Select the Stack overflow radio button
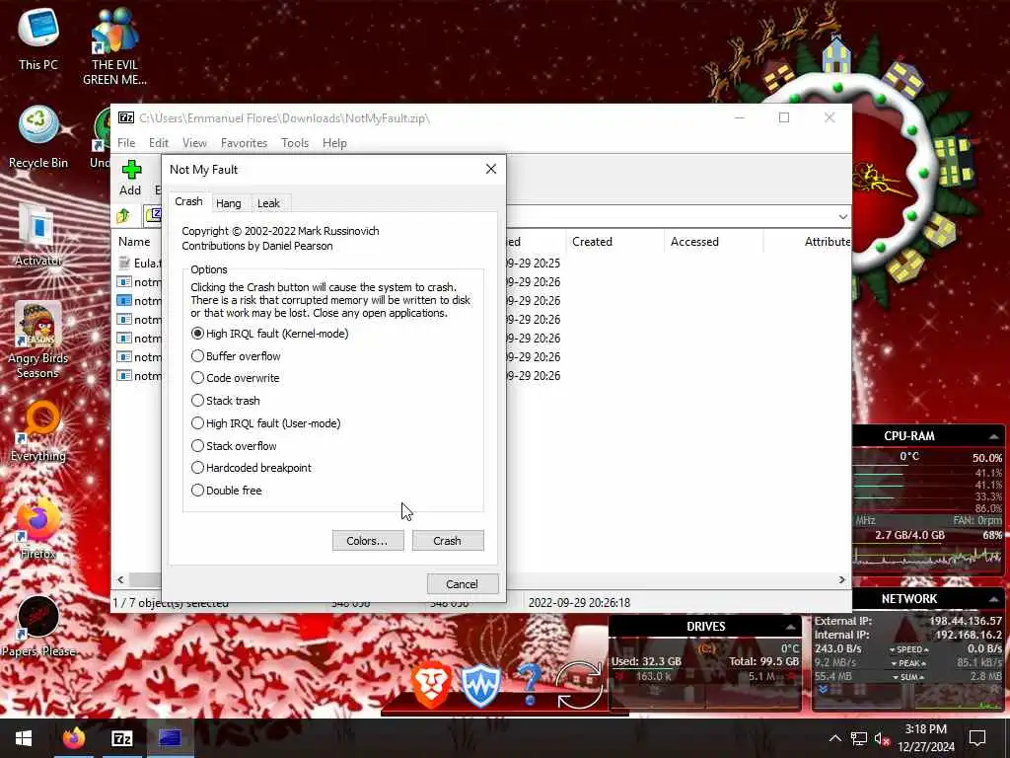Screen dimensions: 1010x758 point(234,445)
